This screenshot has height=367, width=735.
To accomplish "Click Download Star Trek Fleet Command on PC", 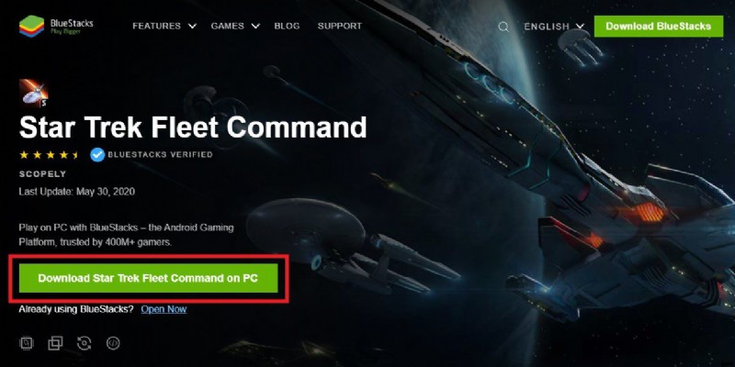I will pyautogui.click(x=148, y=278).
